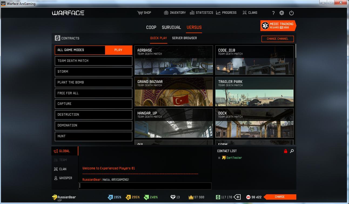Select the Global chat channel tab

point(65,151)
